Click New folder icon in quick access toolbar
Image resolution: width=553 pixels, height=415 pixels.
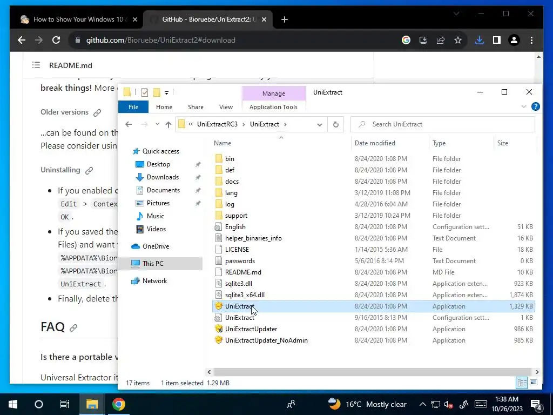(x=157, y=92)
